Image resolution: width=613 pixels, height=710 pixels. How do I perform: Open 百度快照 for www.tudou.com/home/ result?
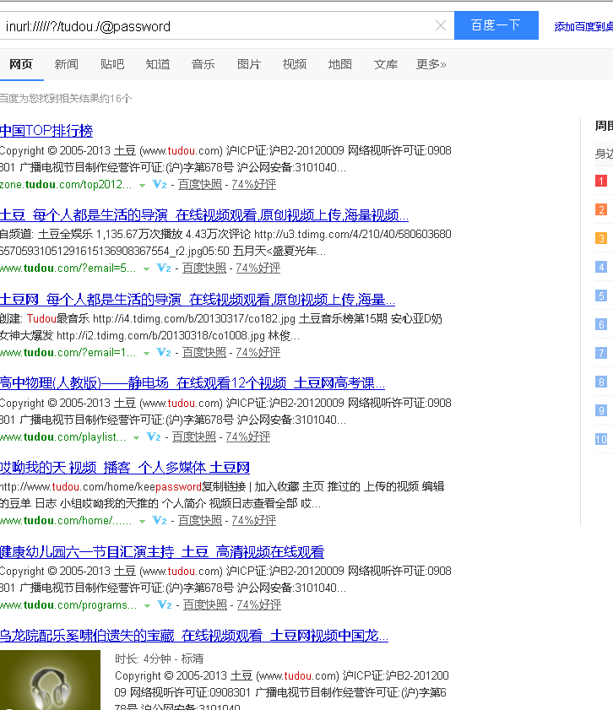click(200, 520)
